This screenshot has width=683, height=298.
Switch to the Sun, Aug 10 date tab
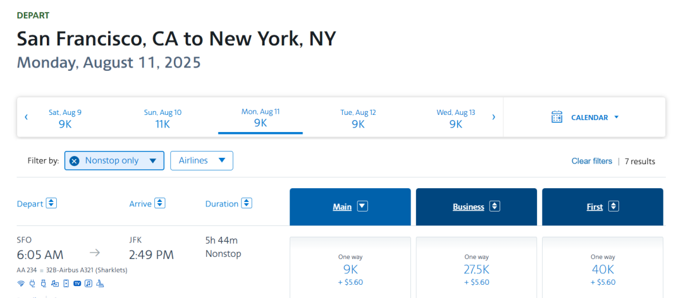click(163, 118)
